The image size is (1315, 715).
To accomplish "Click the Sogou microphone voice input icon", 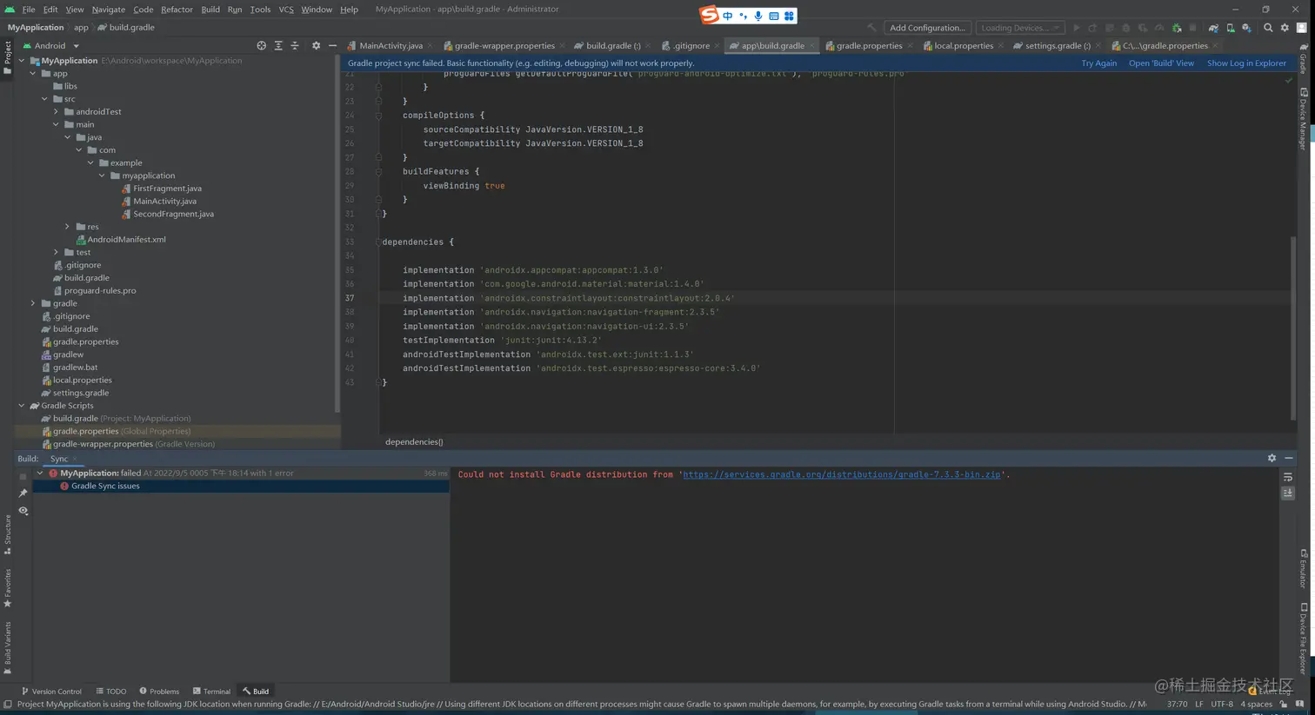I will coord(758,16).
